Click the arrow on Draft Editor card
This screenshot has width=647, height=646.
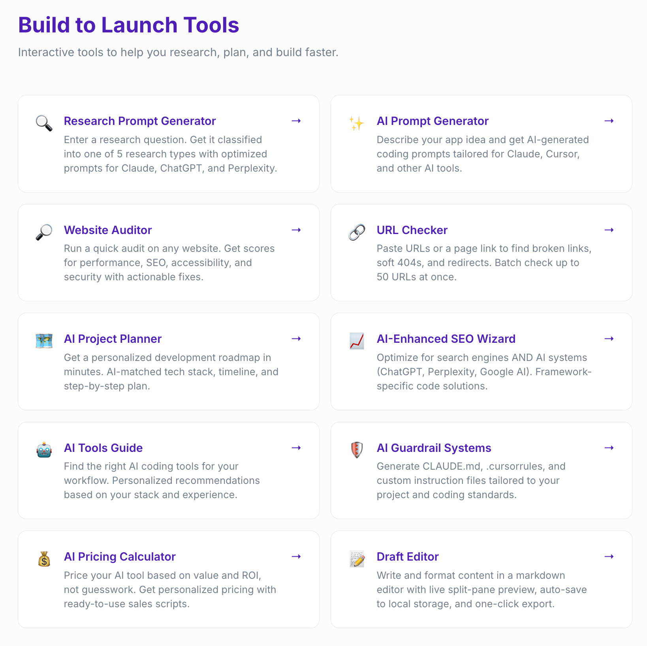click(609, 557)
